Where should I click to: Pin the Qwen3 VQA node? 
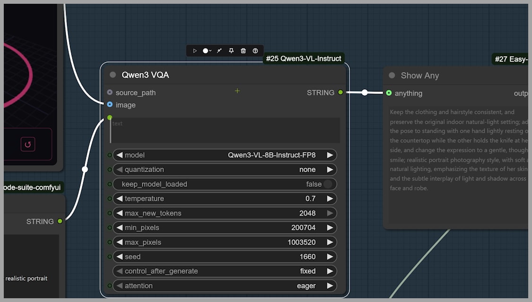pos(231,51)
